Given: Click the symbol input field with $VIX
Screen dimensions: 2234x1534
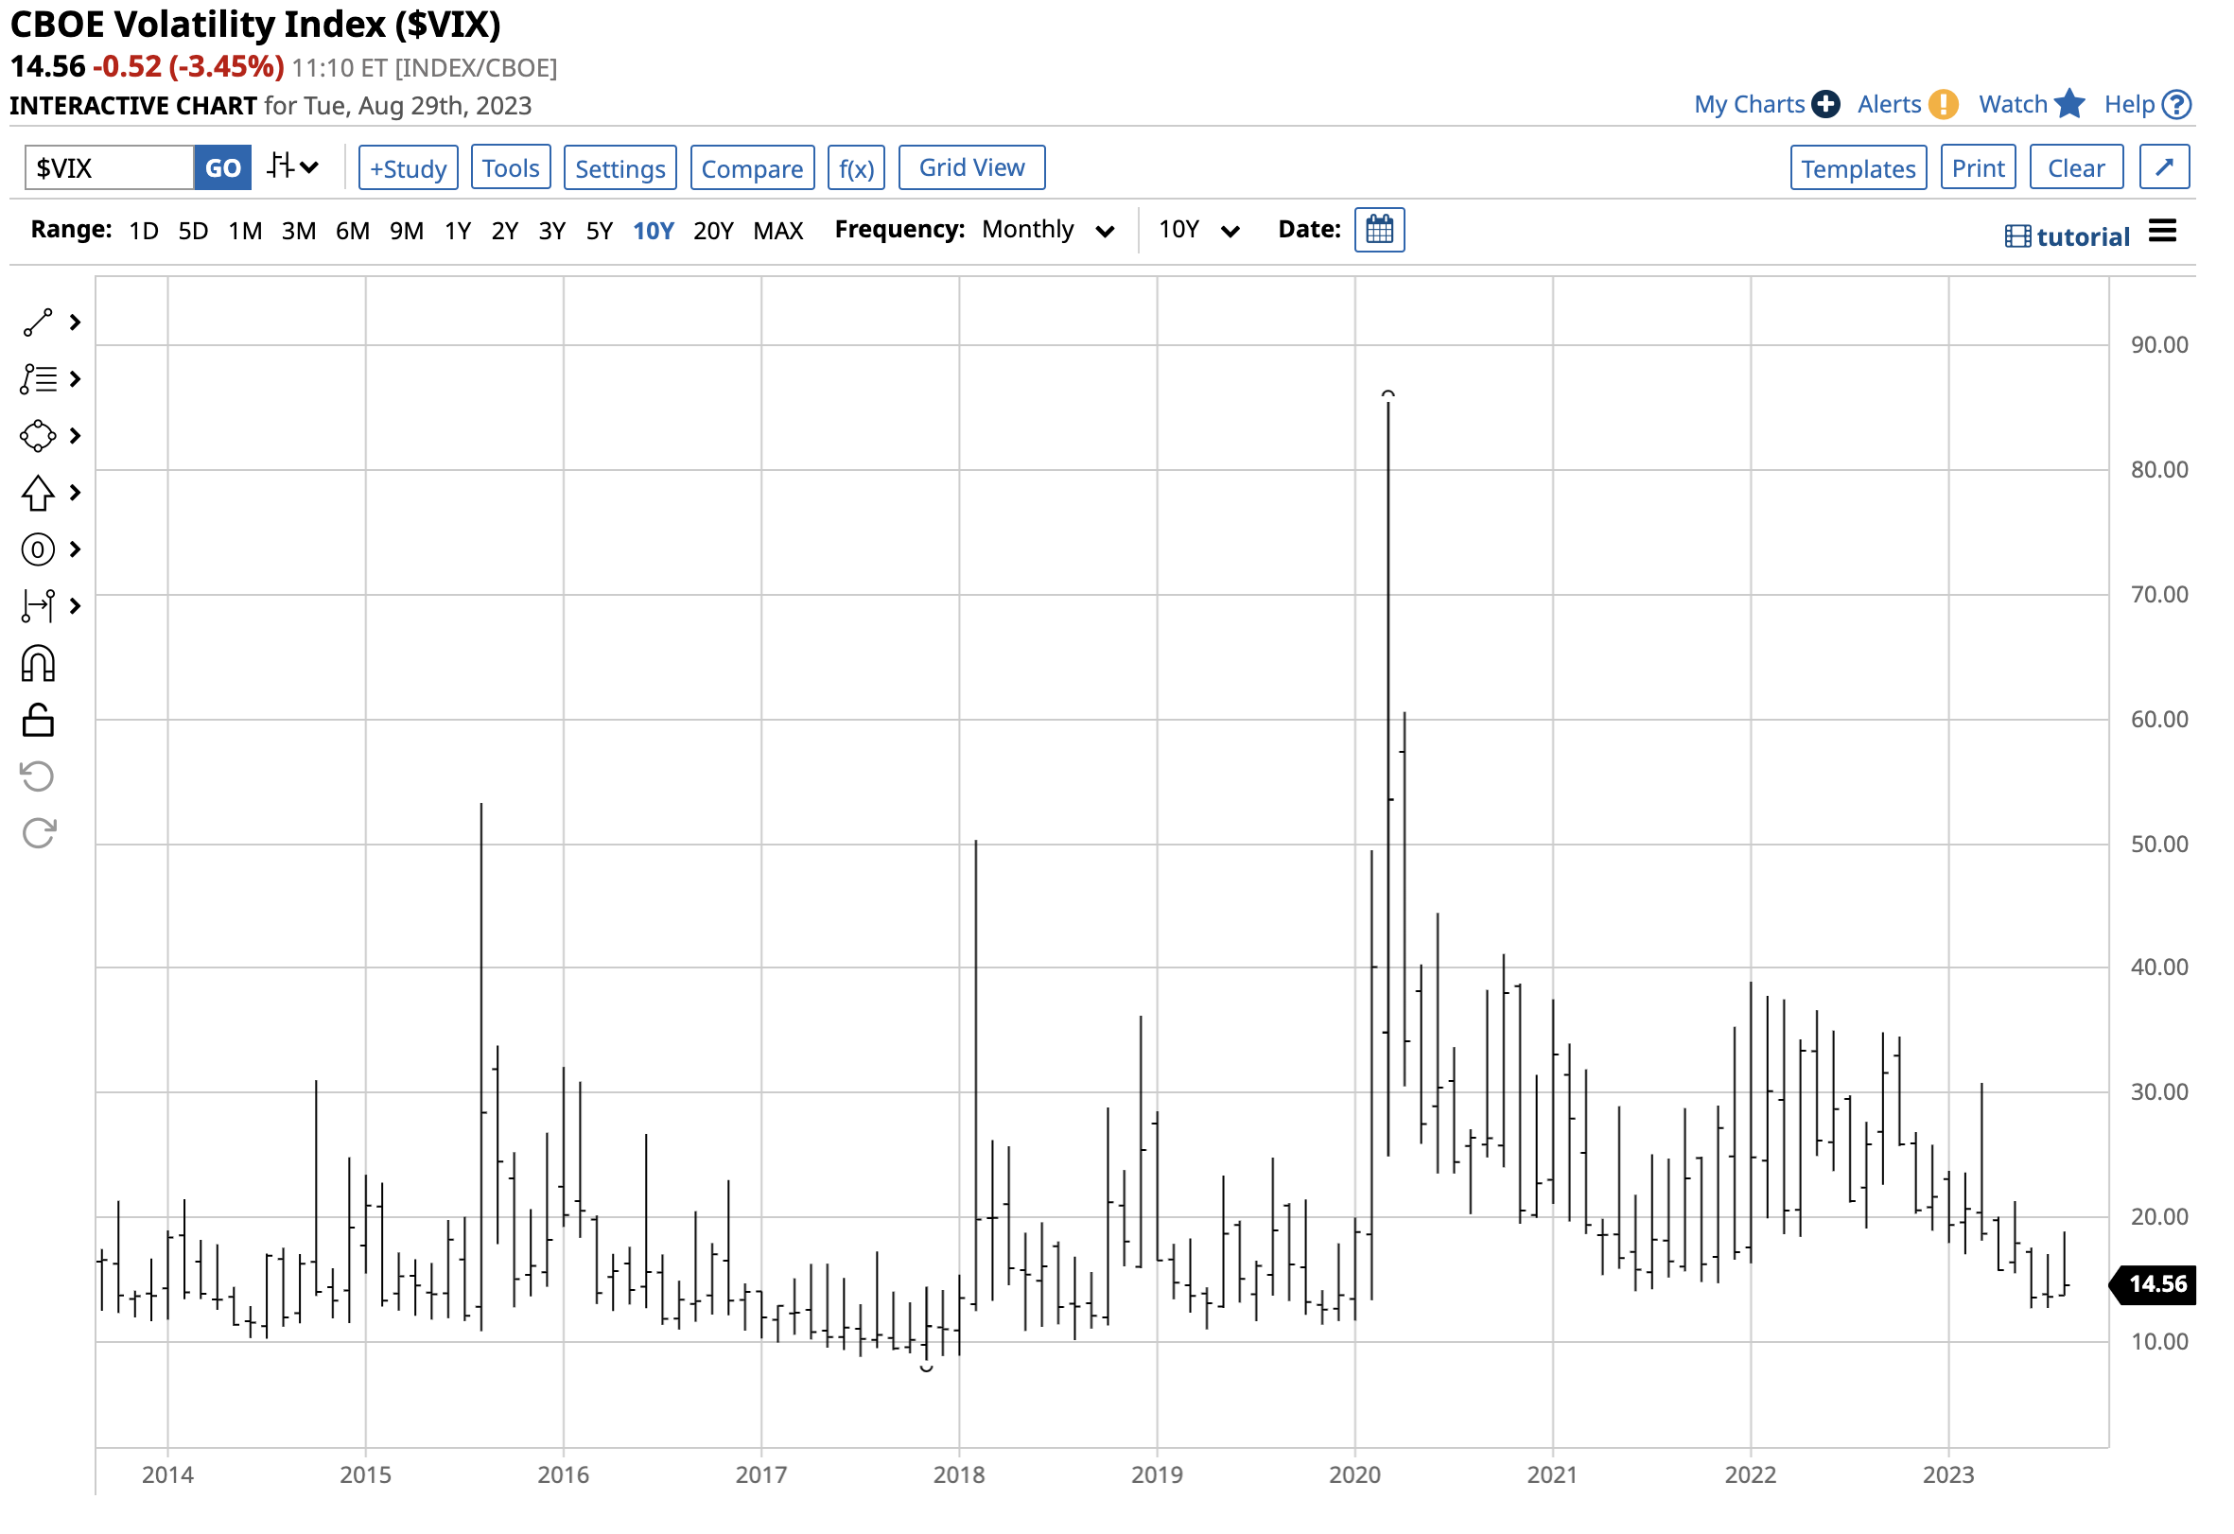Looking at the screenshot, I should point(109,169).
